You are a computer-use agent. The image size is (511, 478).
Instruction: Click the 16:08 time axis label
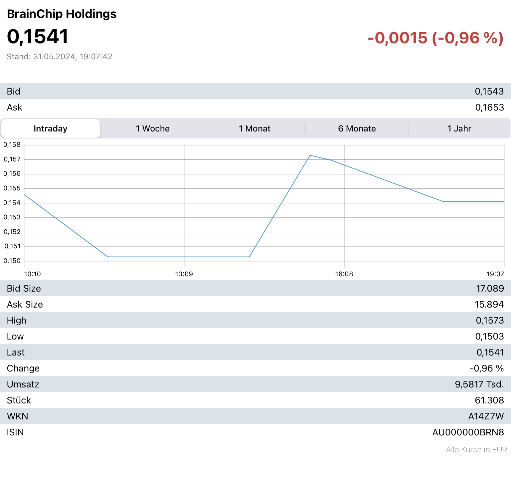click(344, 274)
